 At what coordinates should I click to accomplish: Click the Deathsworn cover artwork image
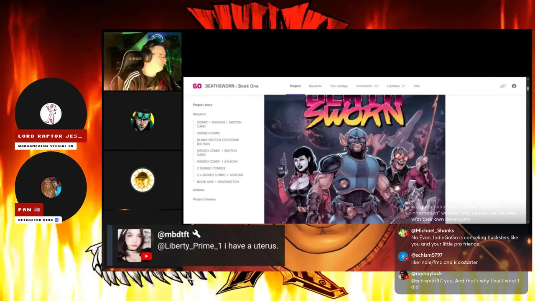tap(354, 159)
